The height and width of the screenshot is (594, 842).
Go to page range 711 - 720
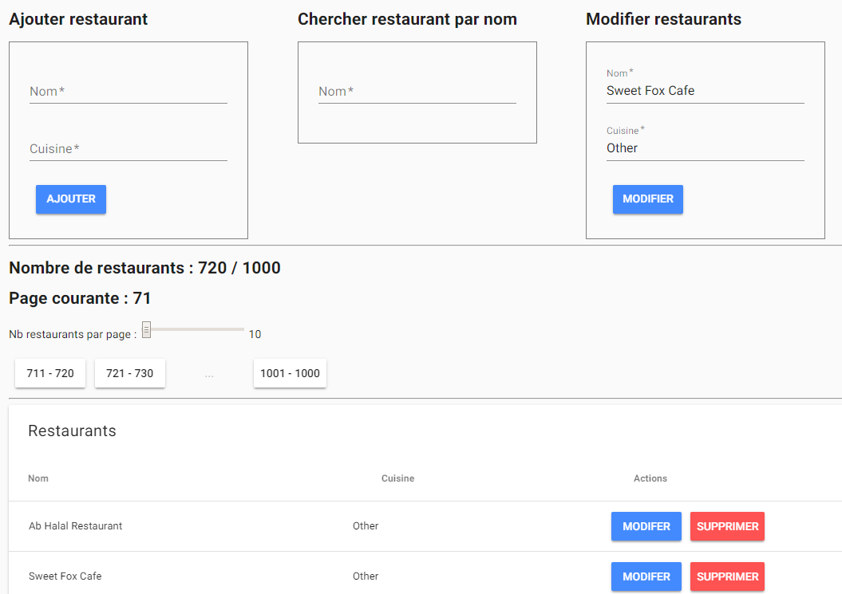[x=50, y=373]
